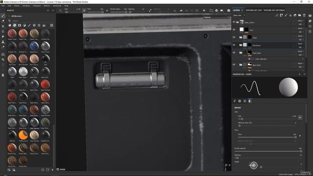Filter assets by Filters icon
This screenshot has height=176, width=313.
click(x=24, y=25)
